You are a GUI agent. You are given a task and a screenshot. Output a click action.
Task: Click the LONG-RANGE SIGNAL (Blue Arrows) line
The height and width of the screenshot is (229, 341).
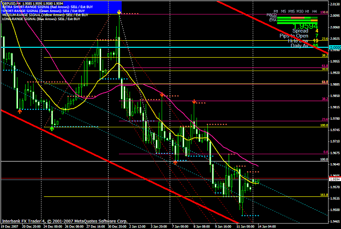[41, 19]
